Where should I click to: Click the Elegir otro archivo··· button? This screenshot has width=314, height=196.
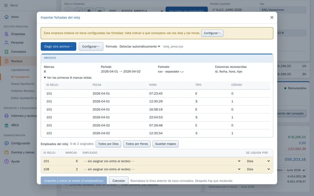pos(59,46)
